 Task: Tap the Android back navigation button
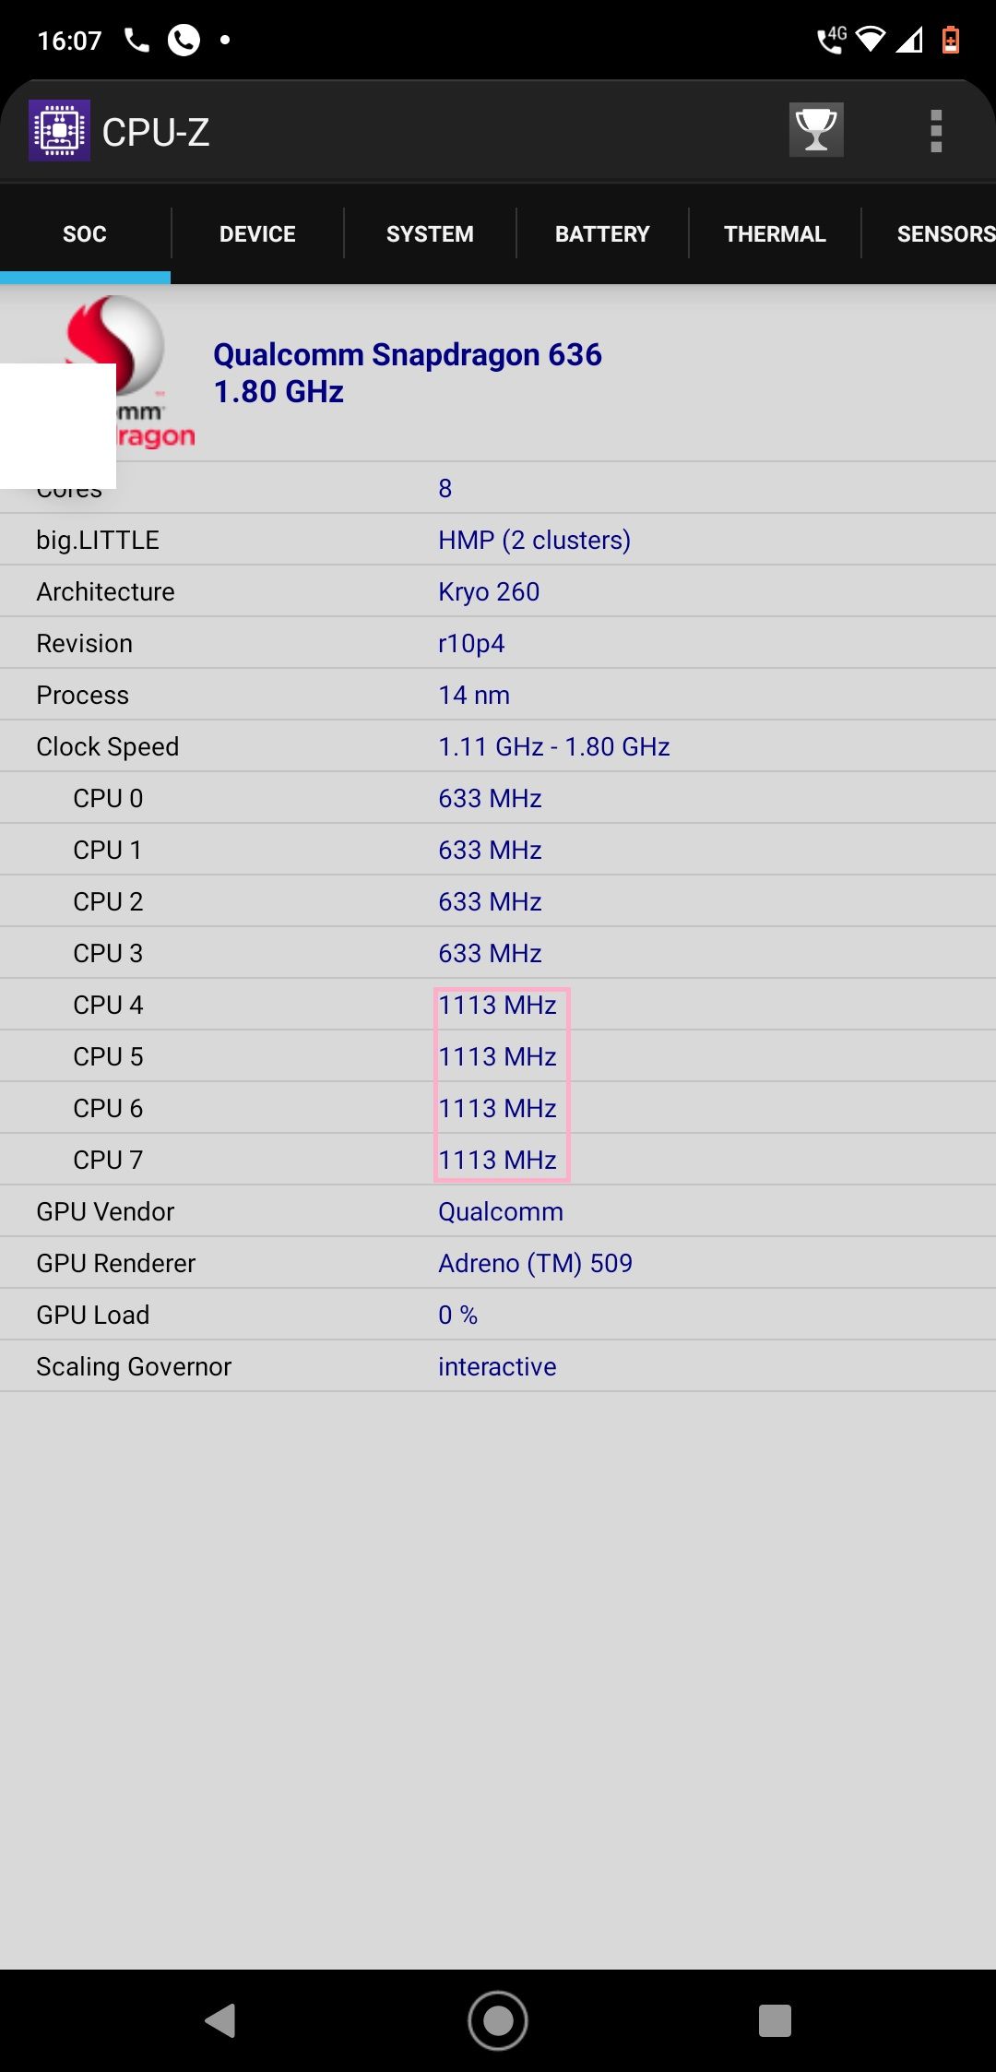(x=220, y=2020)
